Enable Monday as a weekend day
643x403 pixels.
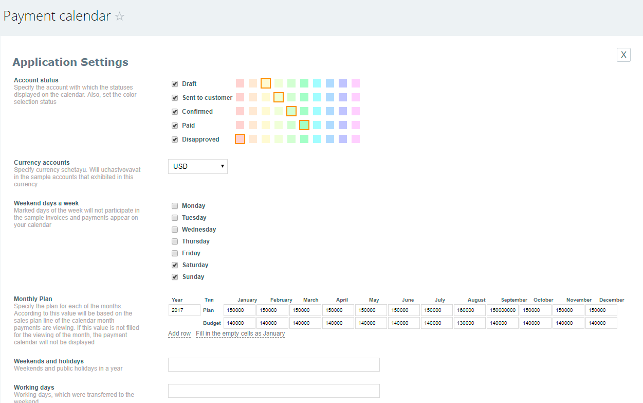point(175,206)
